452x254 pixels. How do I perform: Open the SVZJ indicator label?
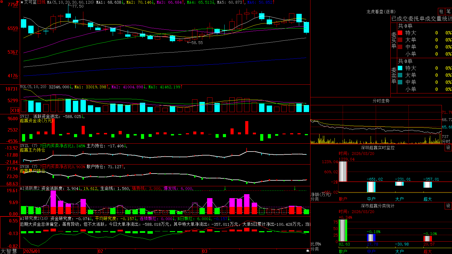[x=25, y=116]
